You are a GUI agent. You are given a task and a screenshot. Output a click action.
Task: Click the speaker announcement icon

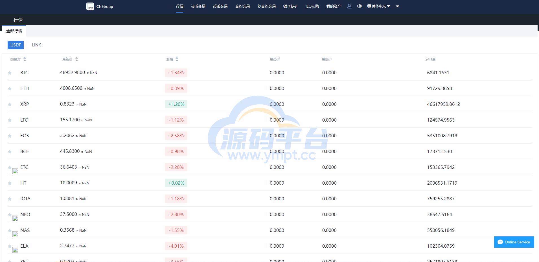coord(359,6)
